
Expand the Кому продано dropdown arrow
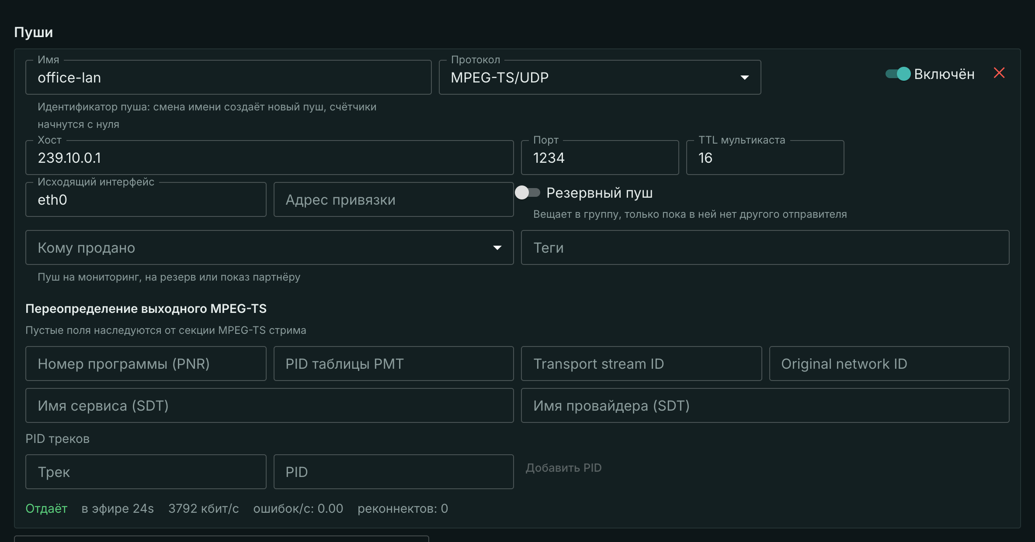coord(497,248)
